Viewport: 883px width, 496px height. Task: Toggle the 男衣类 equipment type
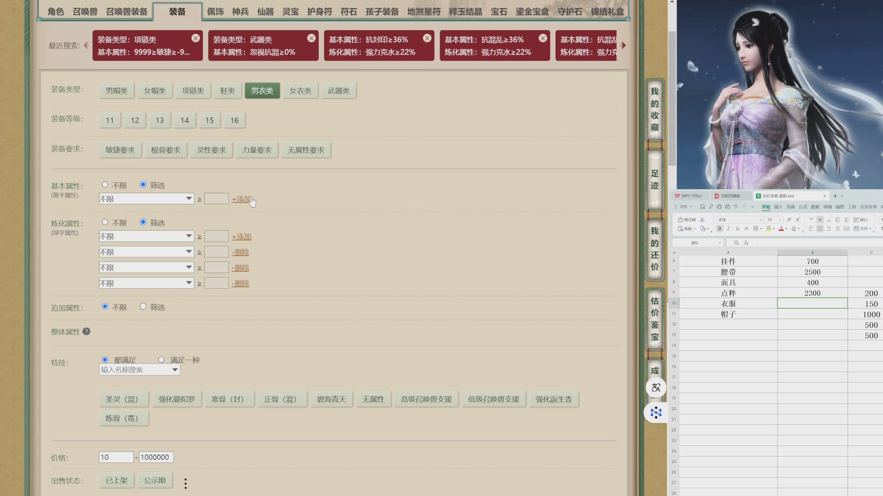pos(262,90)
